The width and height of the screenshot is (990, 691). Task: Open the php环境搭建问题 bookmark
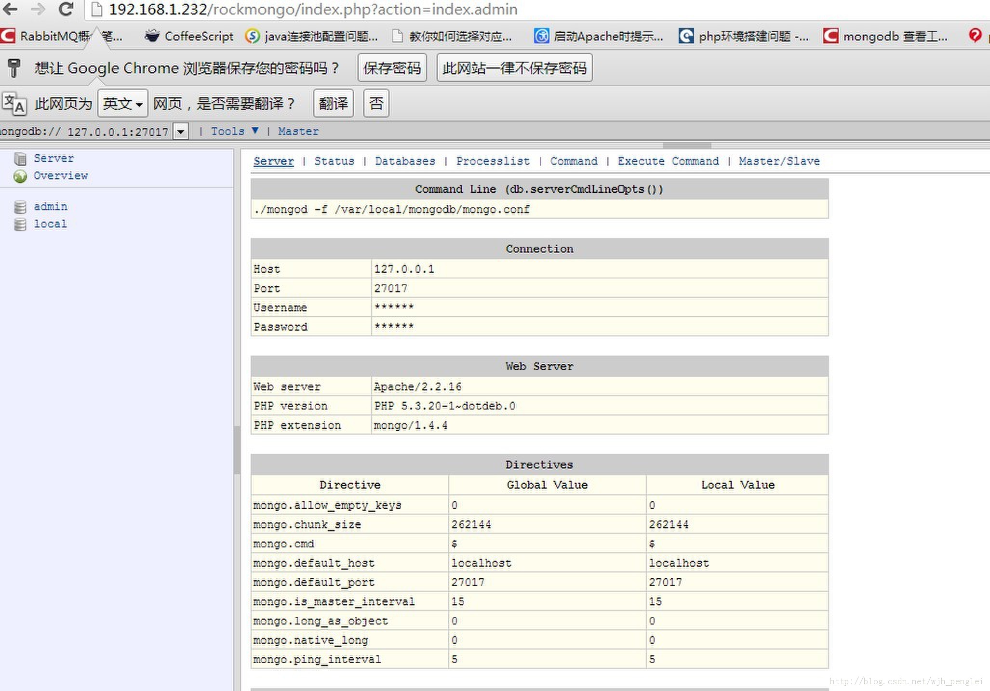coord(744,36)
